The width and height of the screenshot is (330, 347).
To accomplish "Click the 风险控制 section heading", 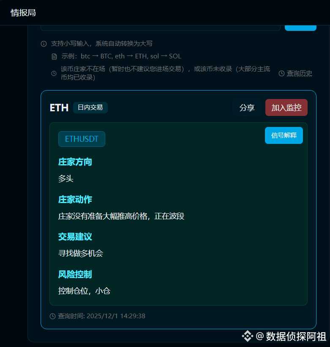I will [75, 274].
